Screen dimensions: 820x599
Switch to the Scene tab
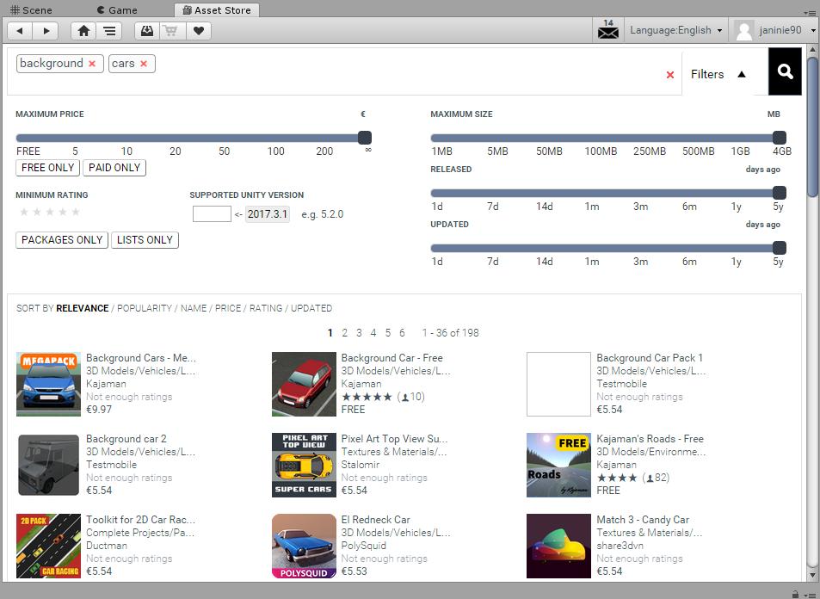click(x=31, y=10)
